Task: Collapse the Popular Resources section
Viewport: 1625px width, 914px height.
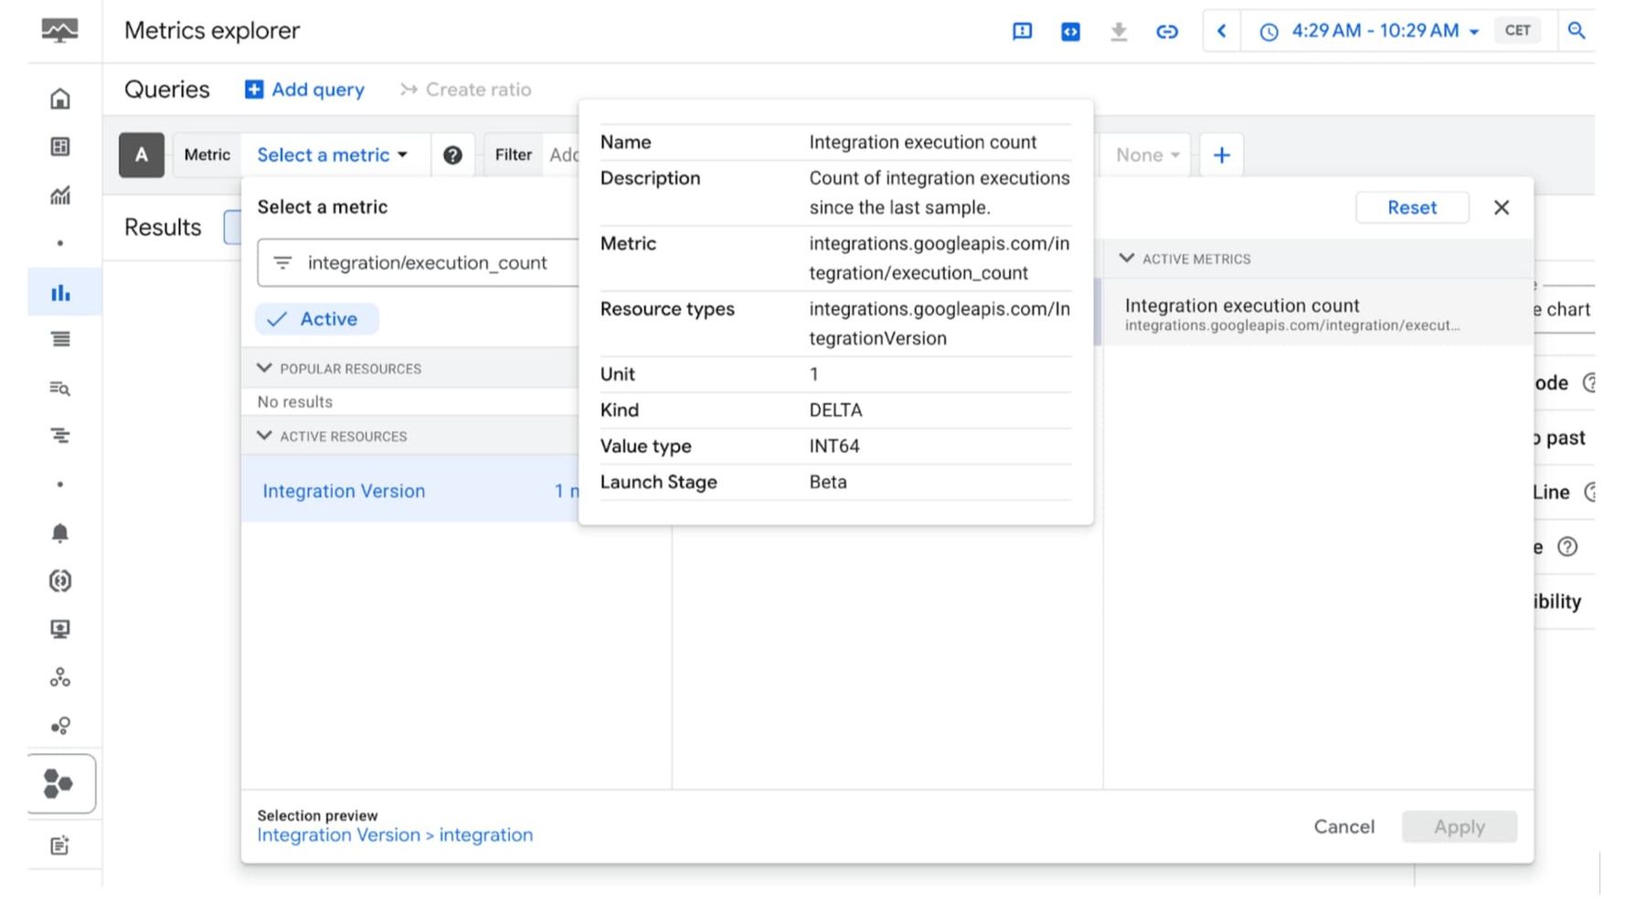Action: coord(264,367)
